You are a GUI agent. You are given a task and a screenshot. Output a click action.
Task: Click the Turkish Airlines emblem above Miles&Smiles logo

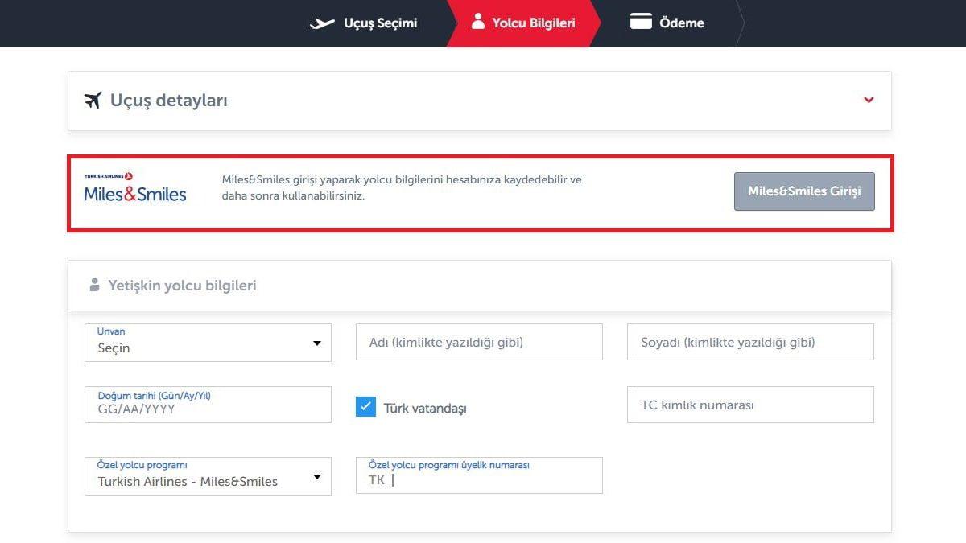127,175
